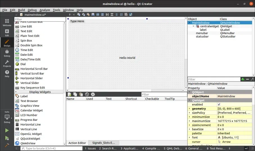Click Delete action icon in Action Editor
This screenshot has height=151, width=255.
click(x=87, y=94)
